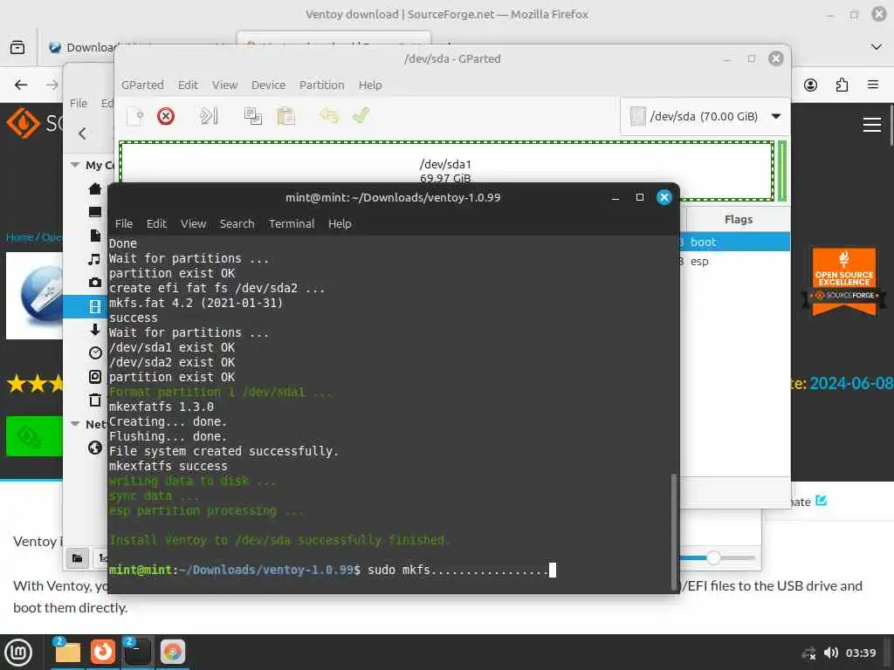Viewport: 894px width, 670px height.
Task: Open the Terminal menu in terminal window
Action: coord(292,224)
